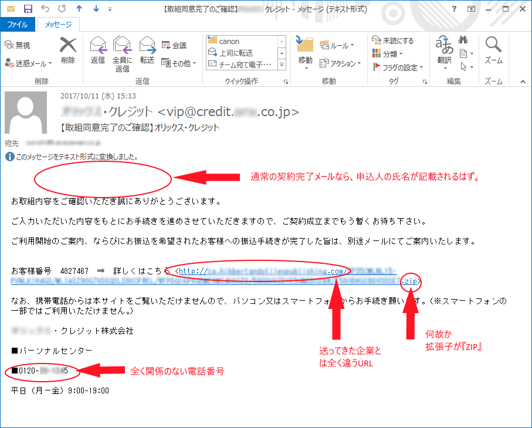Switch to the メッセージ tab

pos(58,25)
